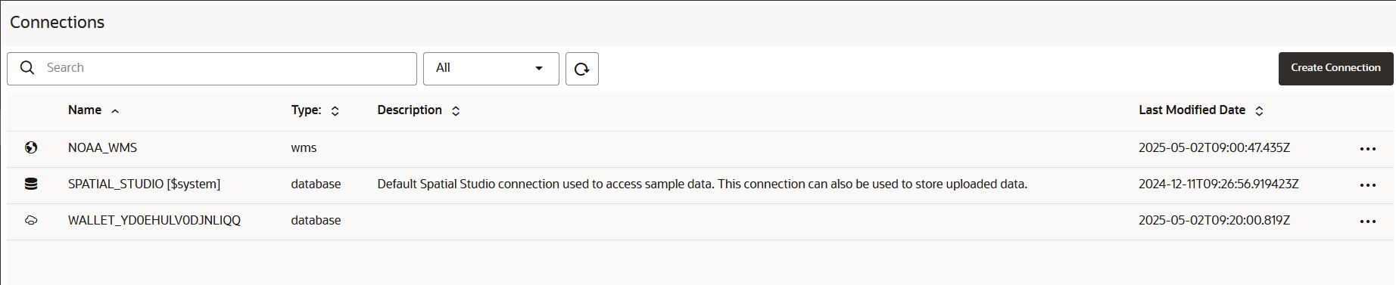Screen dimensions: 1396x285
Task: Click the cloud wallet icon for WALLET_YD0EHULV0DJNLIQQ
Action: [31, 221]
